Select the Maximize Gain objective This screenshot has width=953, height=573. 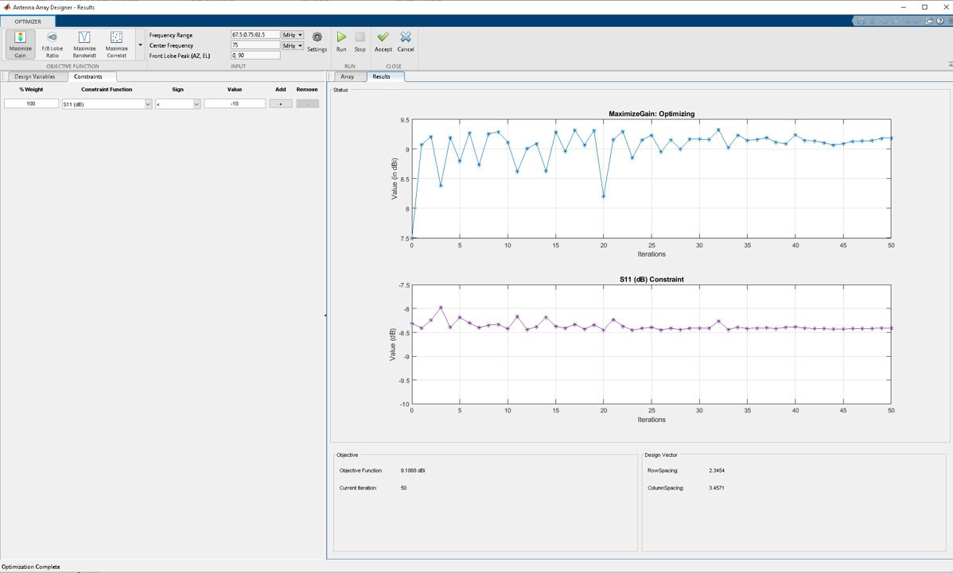click(19, 44)
